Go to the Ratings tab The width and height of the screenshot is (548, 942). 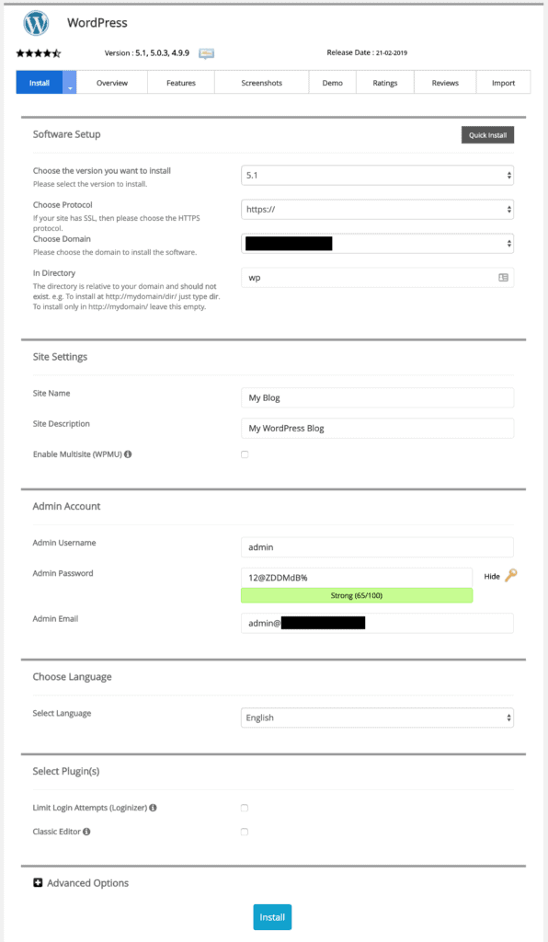(384, 83)
